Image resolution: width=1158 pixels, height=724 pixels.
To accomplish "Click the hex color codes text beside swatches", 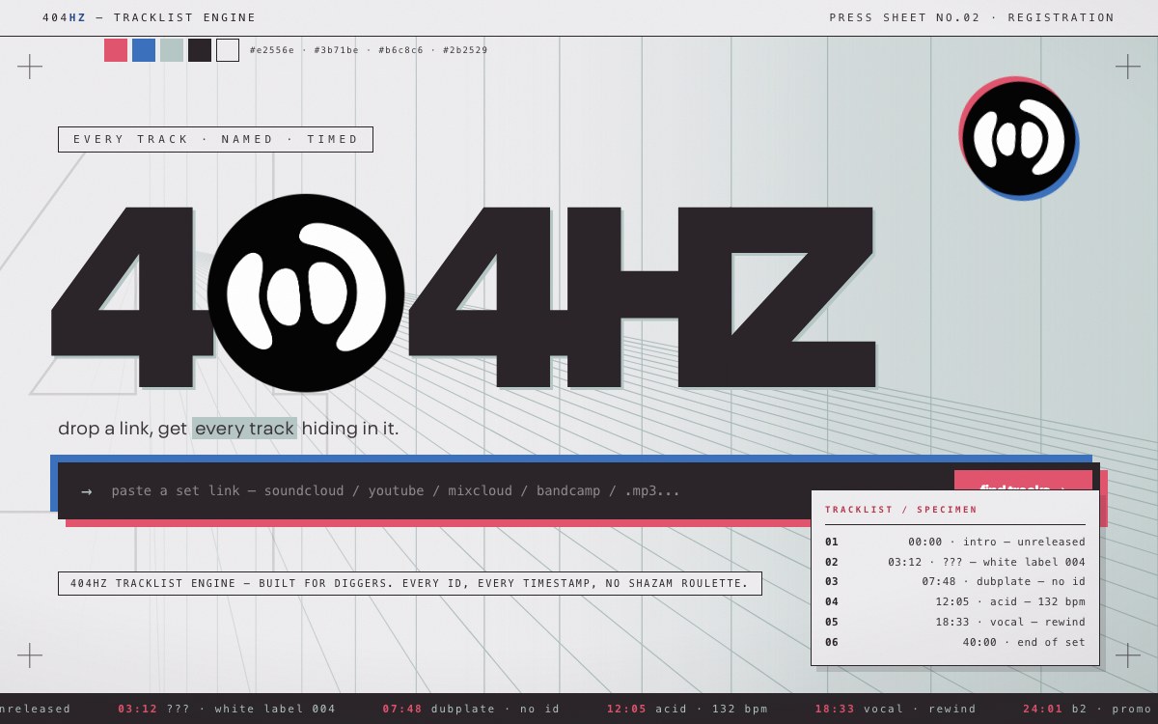I will pos(369,50).
